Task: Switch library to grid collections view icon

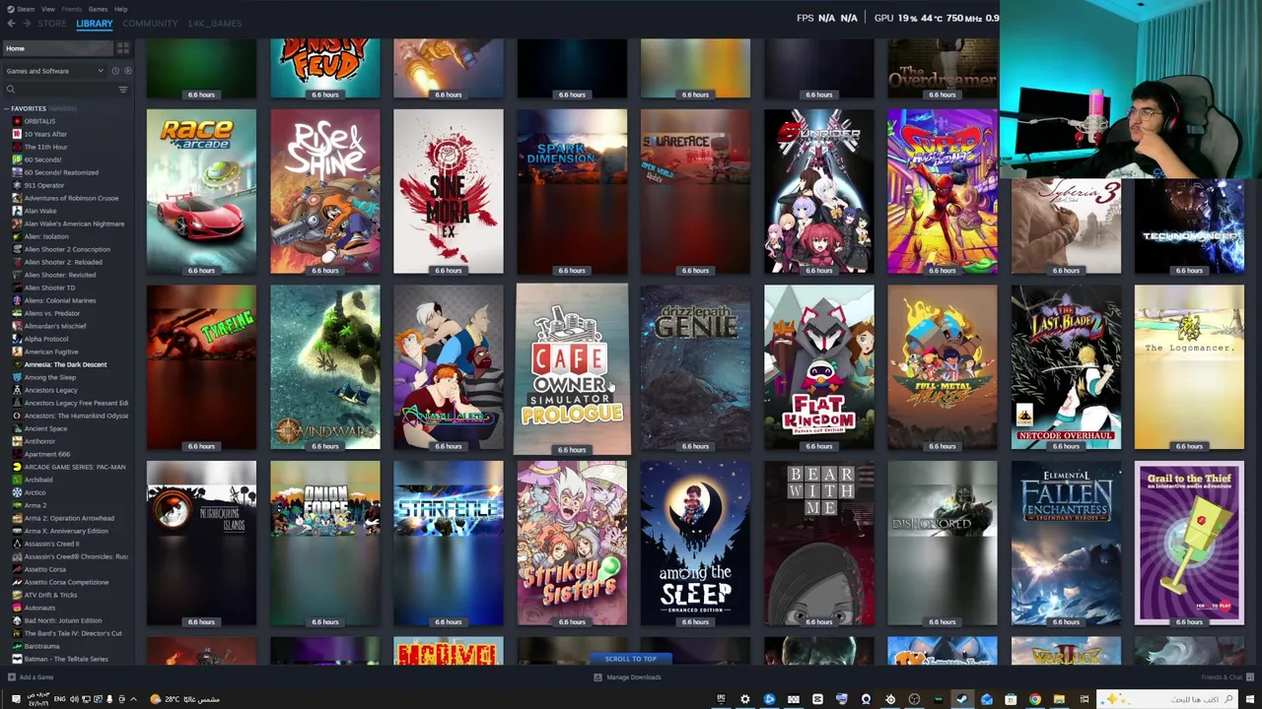Action: tap(123, 48)
